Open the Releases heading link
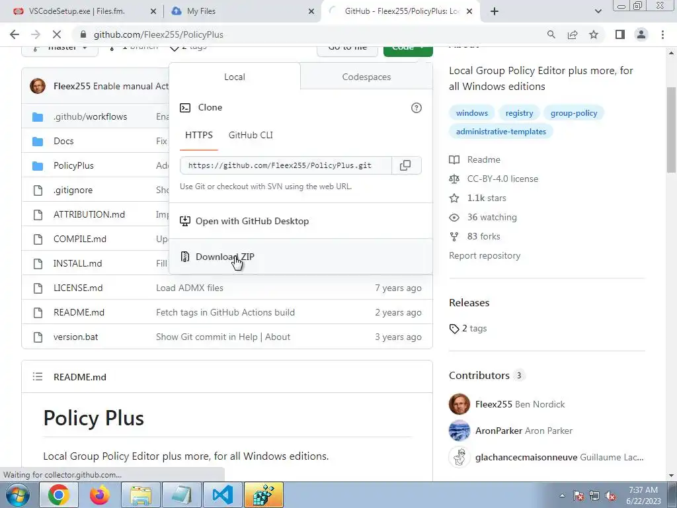This screenshot has width=677, height=508. coord(469,303)
